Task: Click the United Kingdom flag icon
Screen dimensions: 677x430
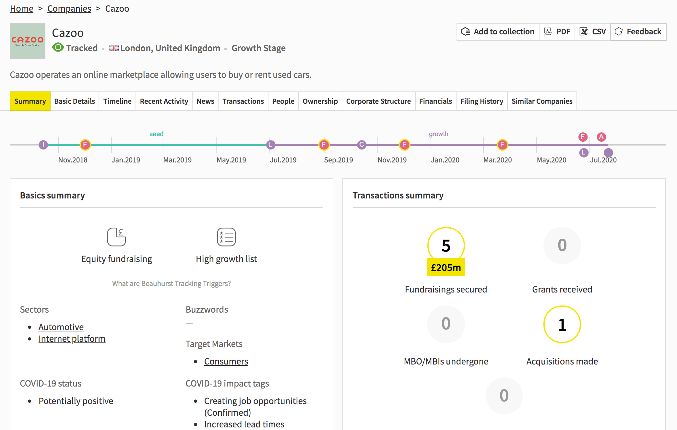Action: [113, 48]
